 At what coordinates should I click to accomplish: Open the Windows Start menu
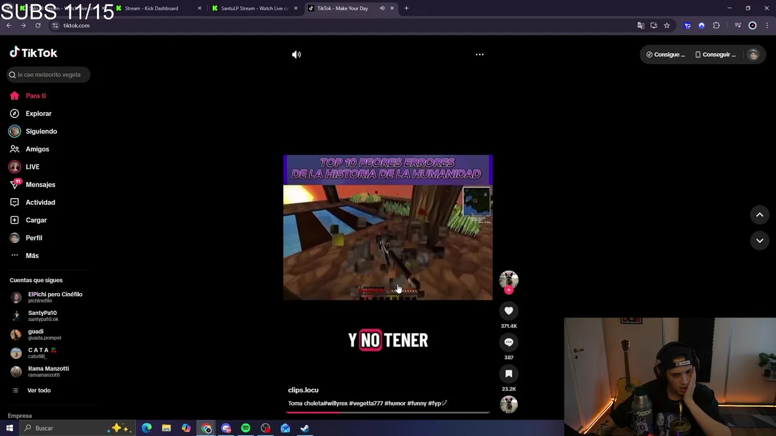(9, 428)
